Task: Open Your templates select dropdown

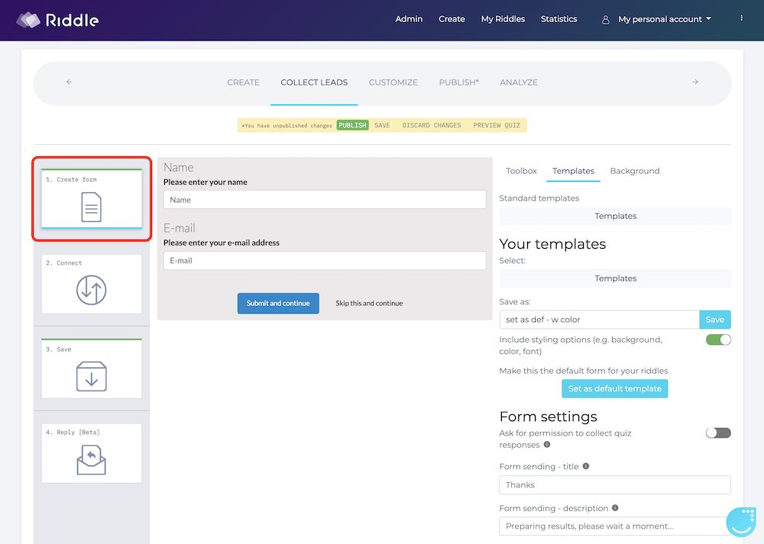Action: 615,278
